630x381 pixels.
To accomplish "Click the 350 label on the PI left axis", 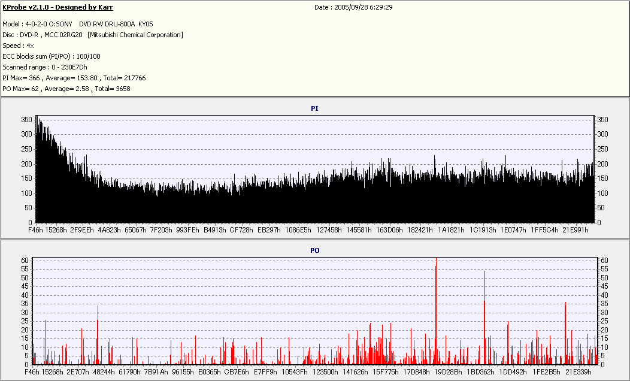I will tap(25, 120).
